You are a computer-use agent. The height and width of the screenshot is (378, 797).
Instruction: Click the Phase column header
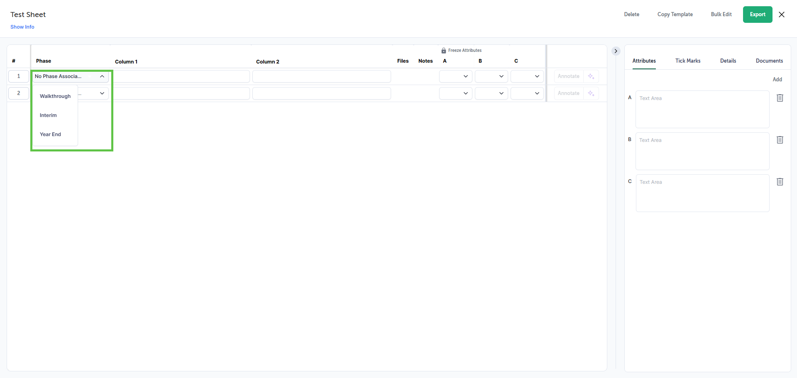click(44, 61)
